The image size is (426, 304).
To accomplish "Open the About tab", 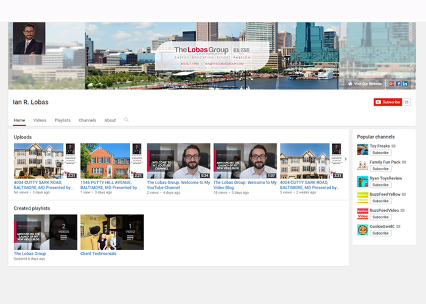I will [x=110, y=120].
